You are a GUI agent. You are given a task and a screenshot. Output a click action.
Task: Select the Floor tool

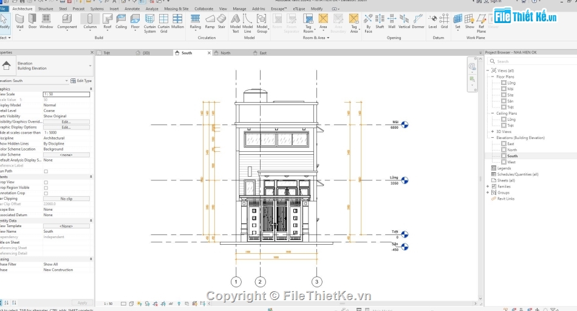point(135,21)
